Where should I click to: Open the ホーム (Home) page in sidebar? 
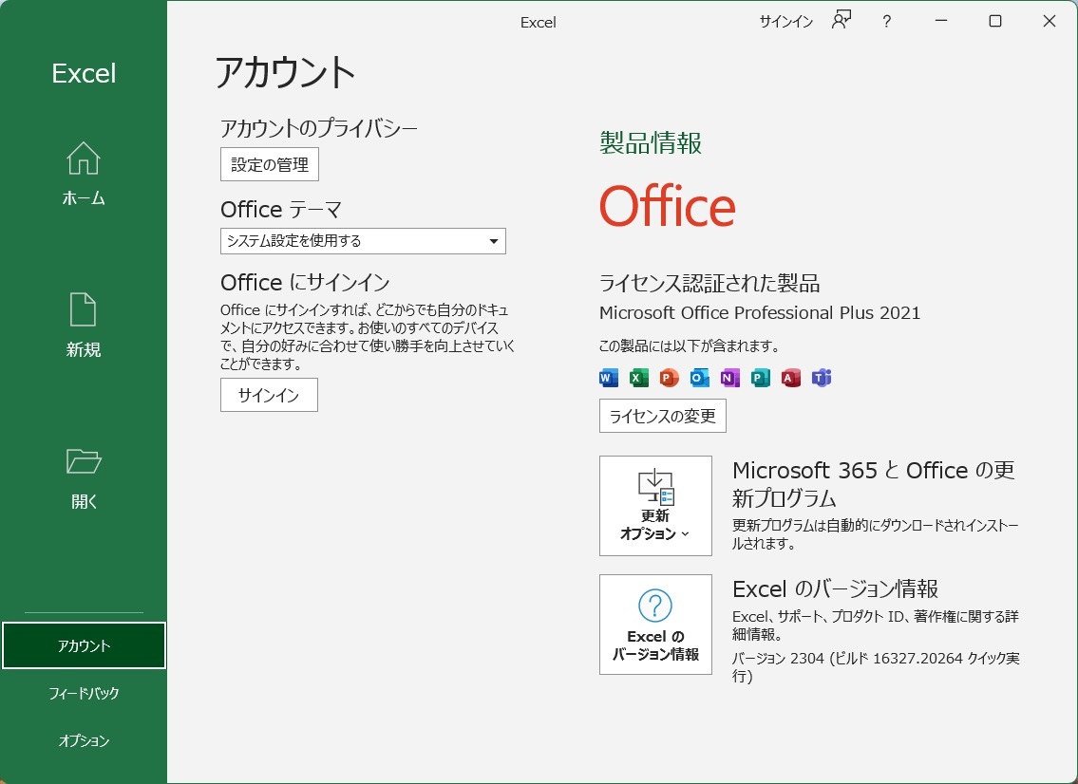pos(84,174)
